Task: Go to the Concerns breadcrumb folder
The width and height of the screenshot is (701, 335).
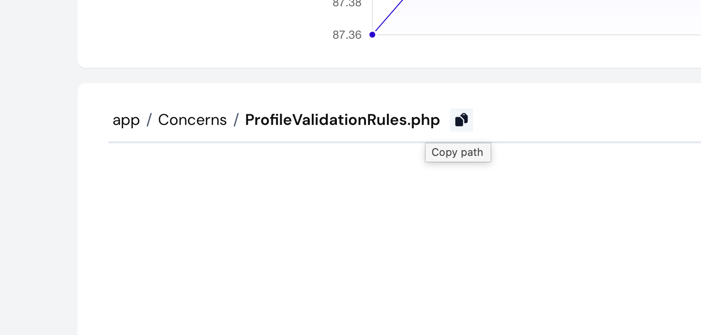Action: pyautogui.click(x=192, y=120)
